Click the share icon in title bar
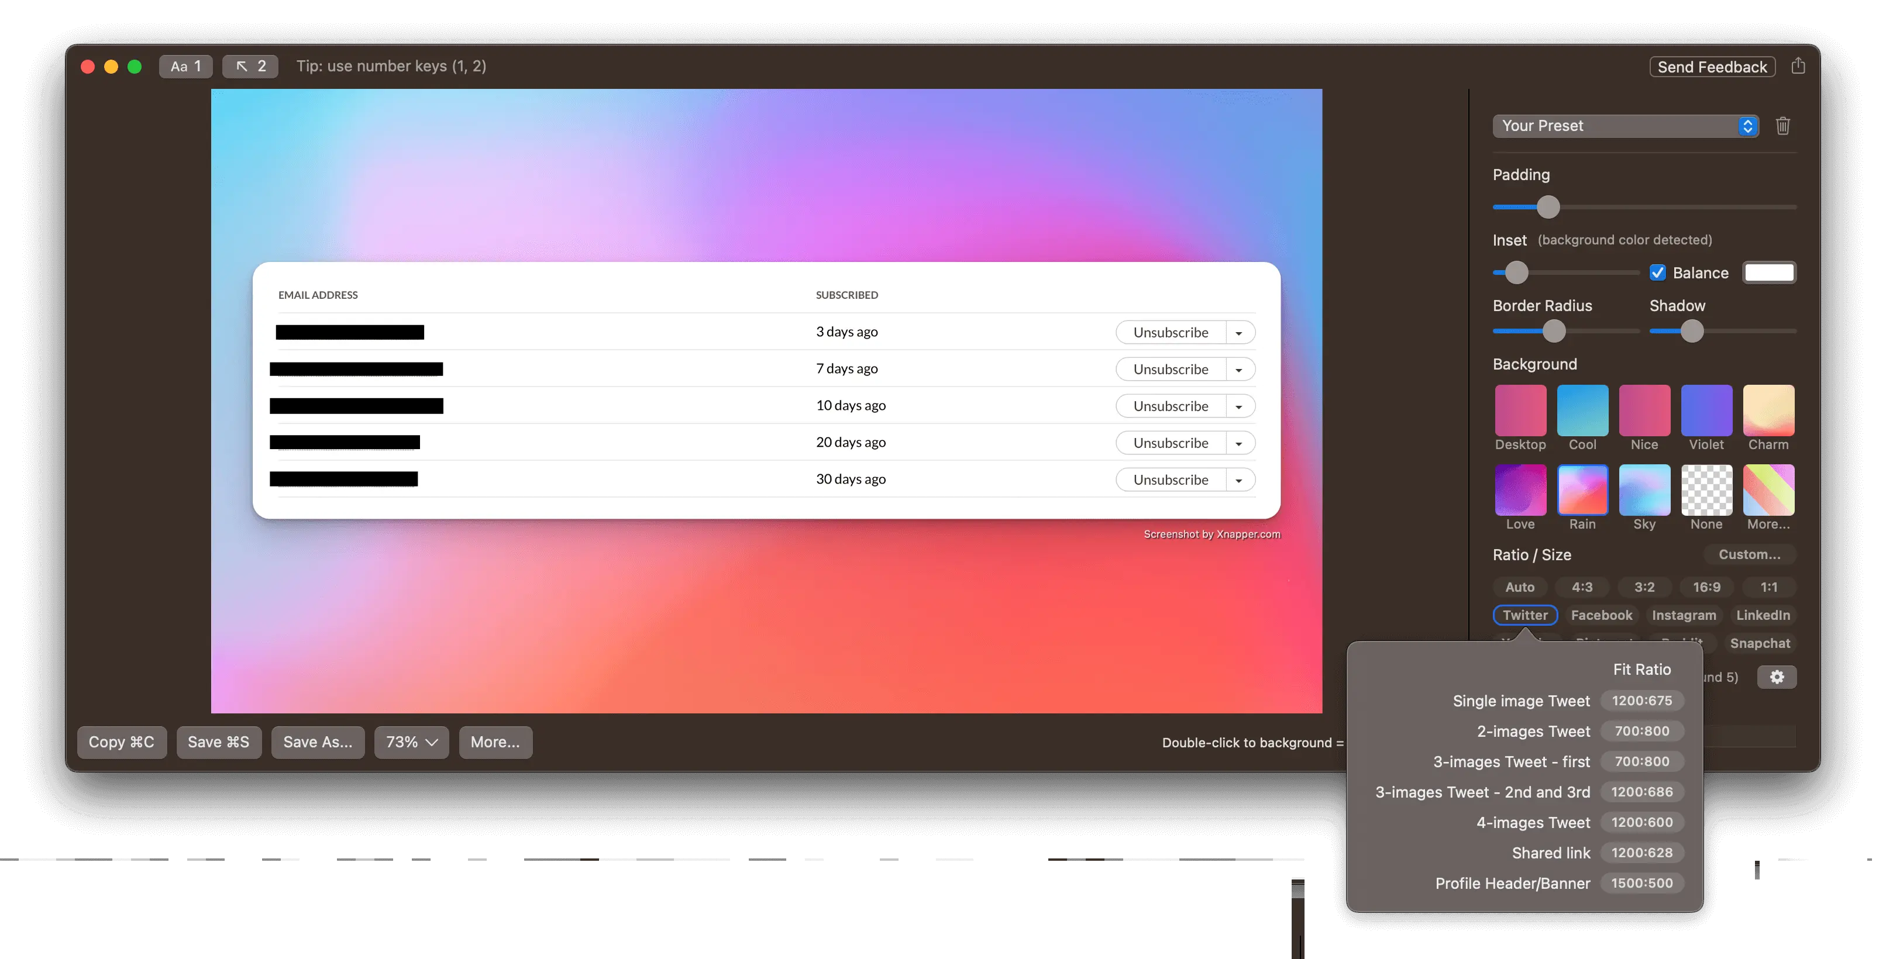Image resolution: width=1886 pixels, height=959 pixels. [1798, 66]
